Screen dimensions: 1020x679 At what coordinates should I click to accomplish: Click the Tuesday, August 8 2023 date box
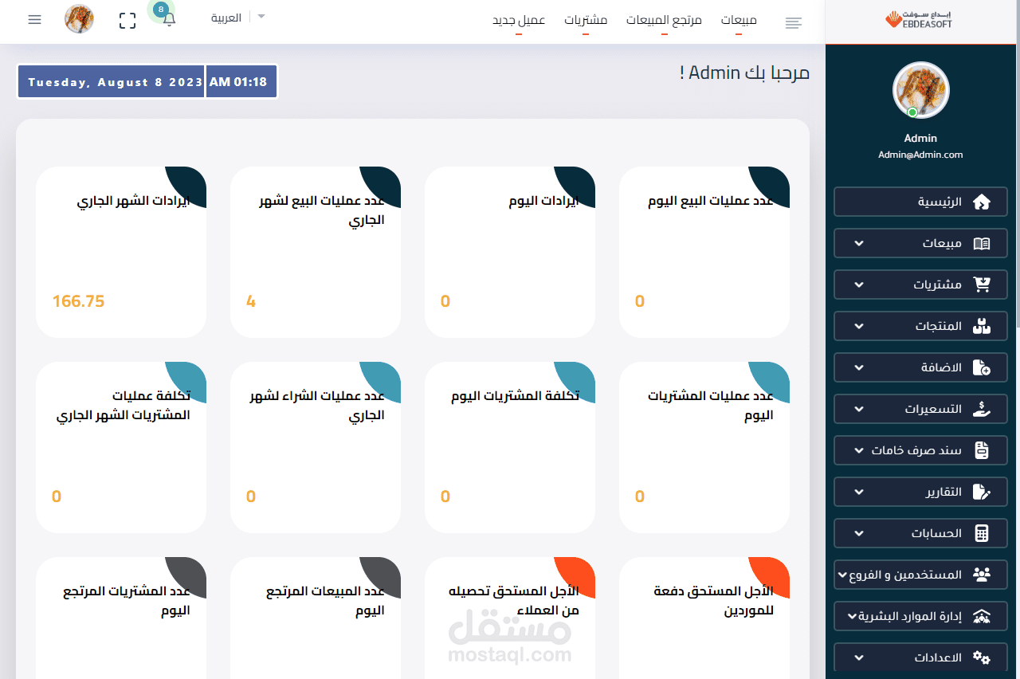[111, 82]
